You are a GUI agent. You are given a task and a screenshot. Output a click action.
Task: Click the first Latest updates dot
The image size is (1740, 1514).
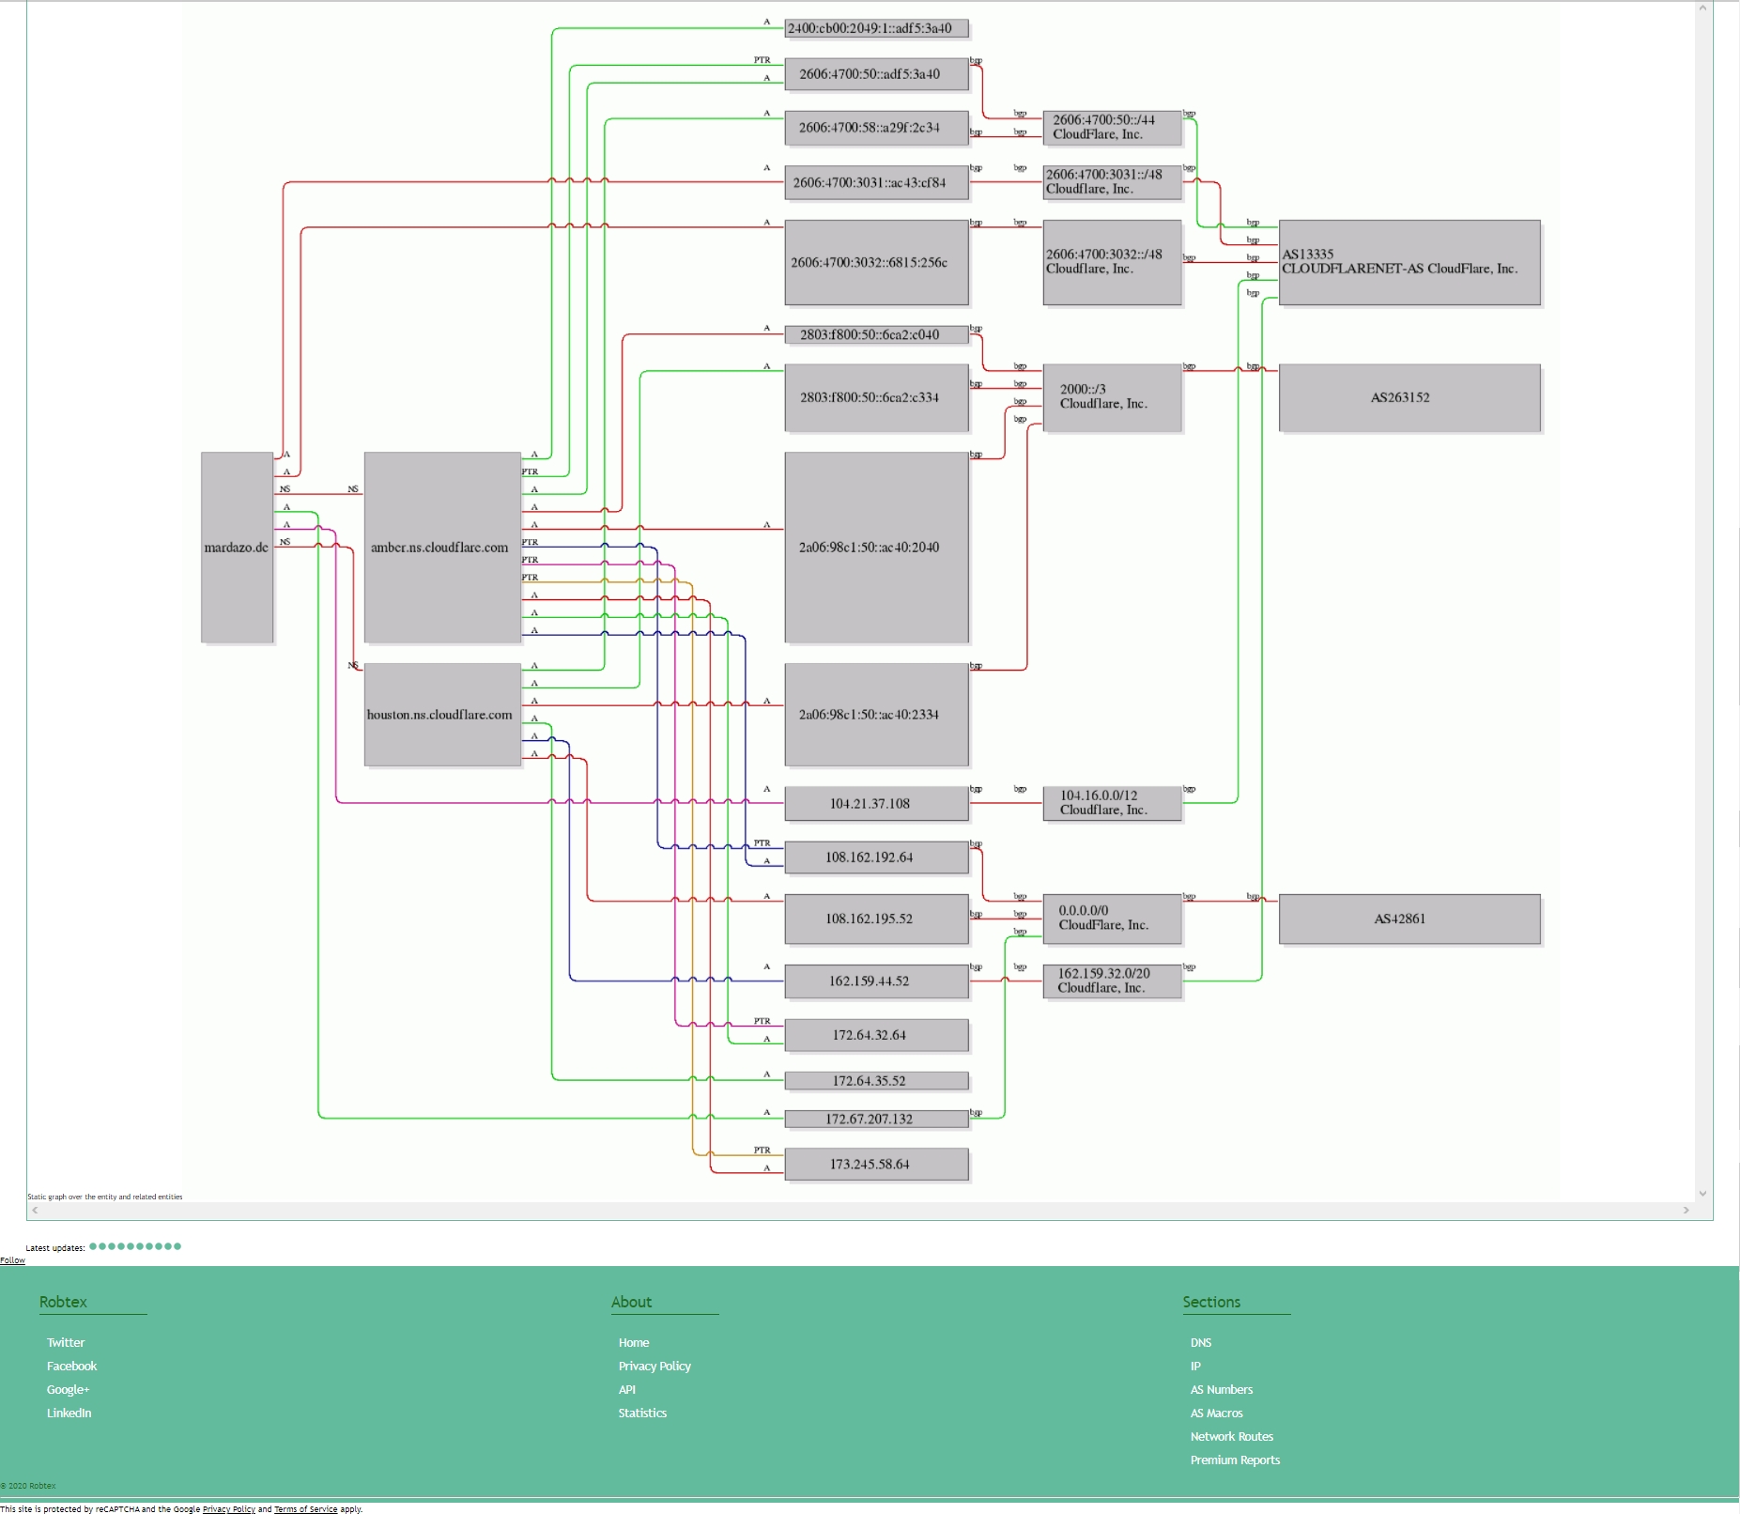point(93,1246)
